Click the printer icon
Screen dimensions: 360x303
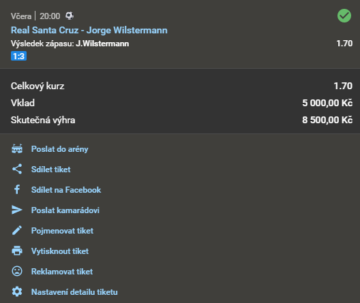pos(17,251)
